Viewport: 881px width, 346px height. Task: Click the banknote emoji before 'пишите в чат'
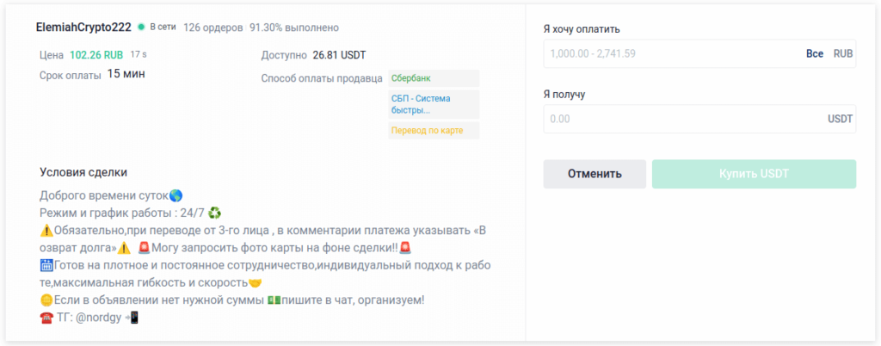(274, 300)
